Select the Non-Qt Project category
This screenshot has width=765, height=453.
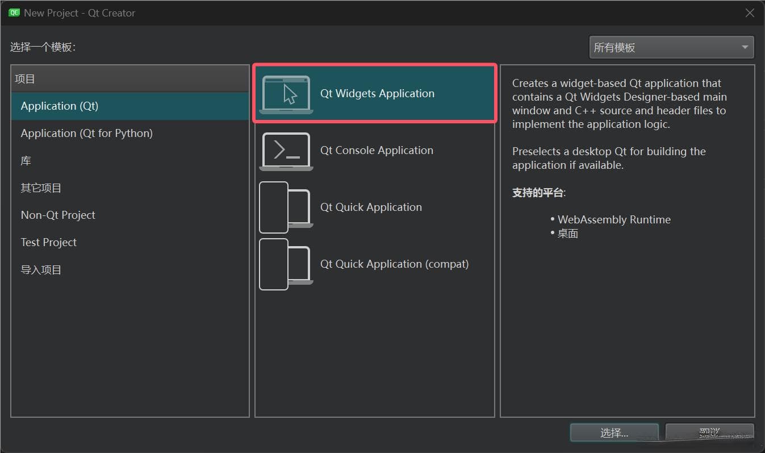130,215
